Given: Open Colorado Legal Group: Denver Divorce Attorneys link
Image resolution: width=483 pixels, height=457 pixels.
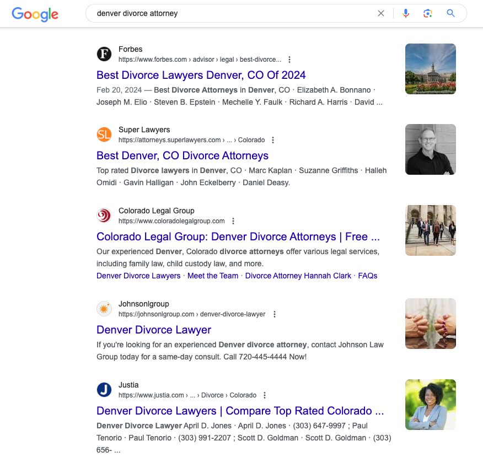Looking at the screenshot, I should 238,237.
